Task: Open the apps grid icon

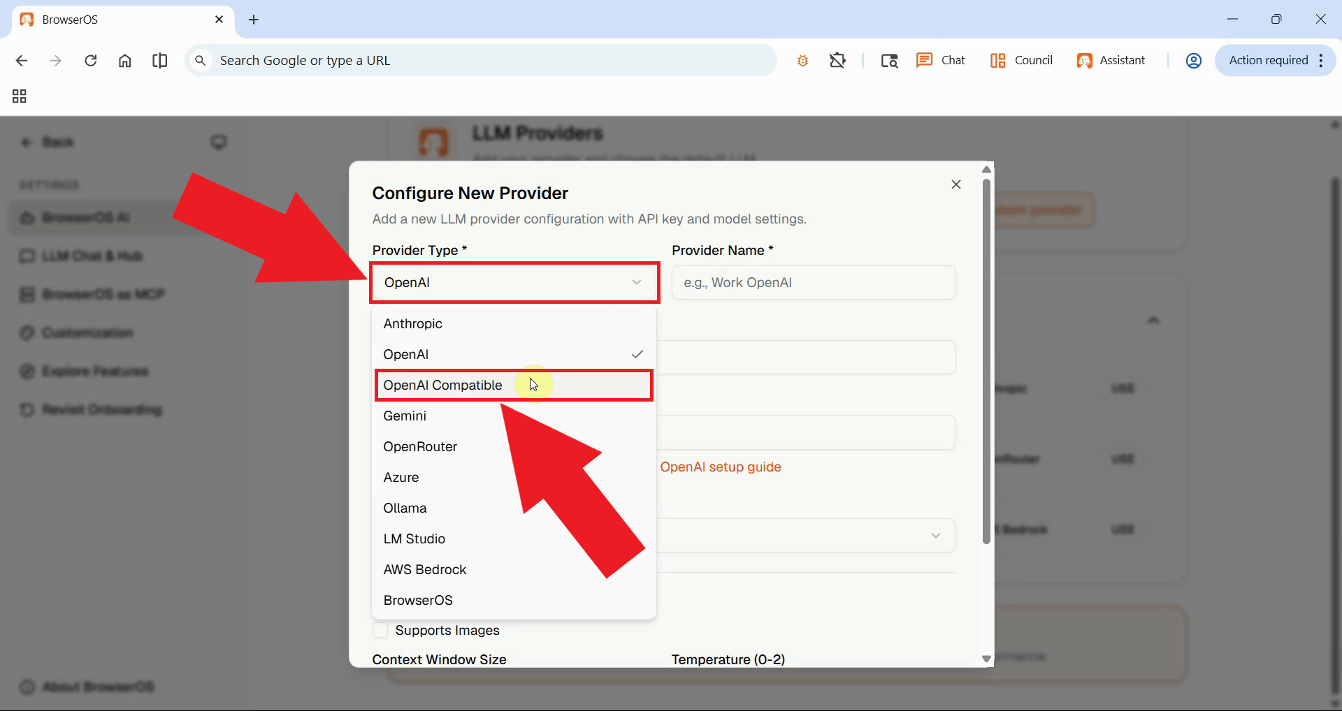Action: (x=20, y=96)
